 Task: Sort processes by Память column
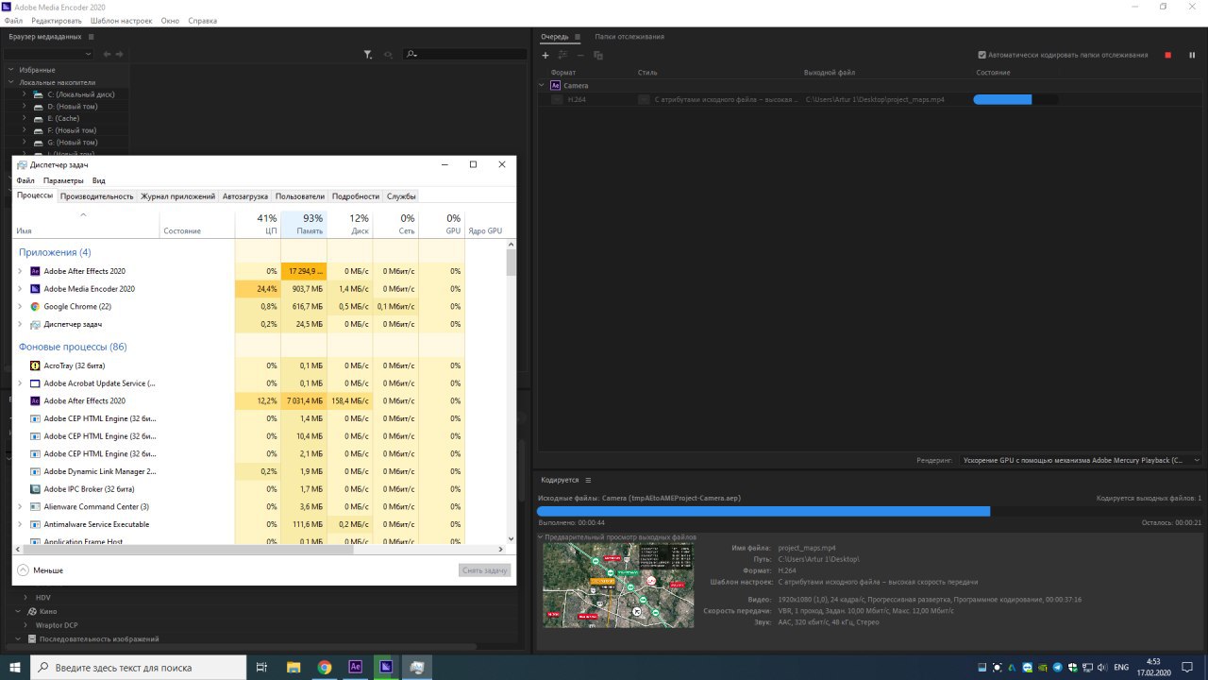(x=303, y=224)
